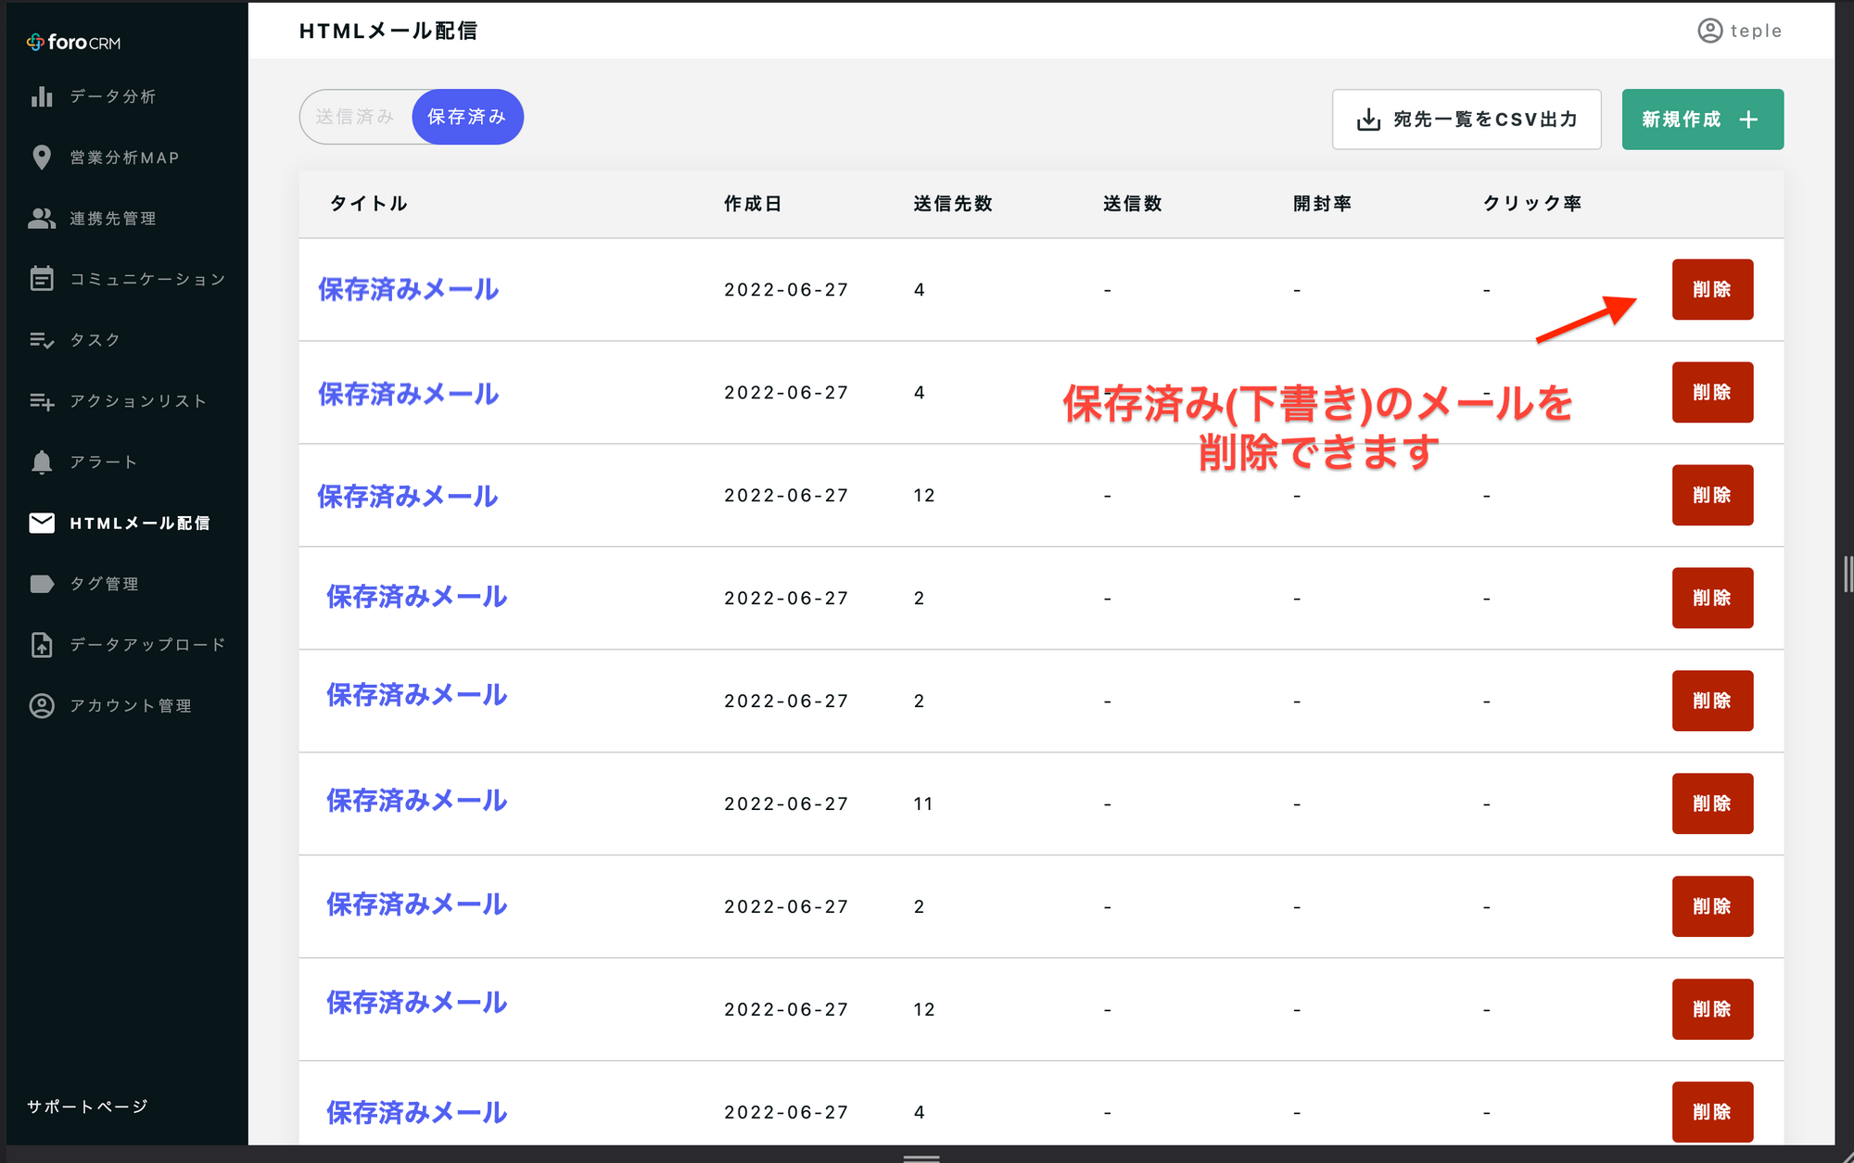Click the HTMLメール配信 page heading
This screenshot has width=1854, height=1163.
[x=388, y=31]
